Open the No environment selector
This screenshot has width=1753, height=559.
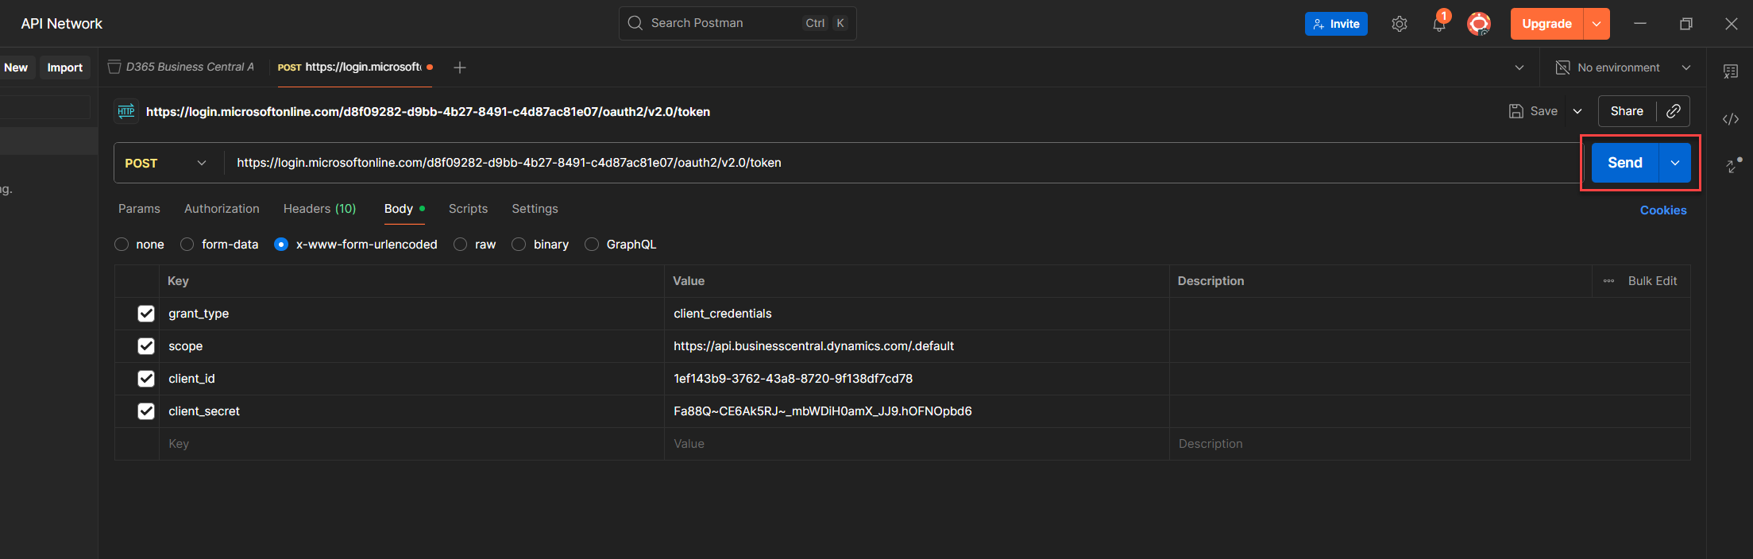1623,67
